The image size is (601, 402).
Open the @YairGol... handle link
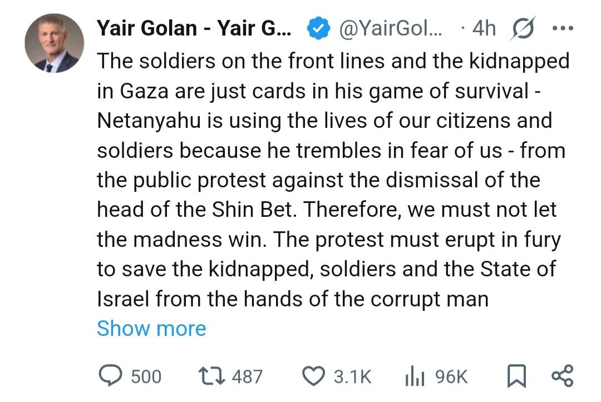pos(390,28)
